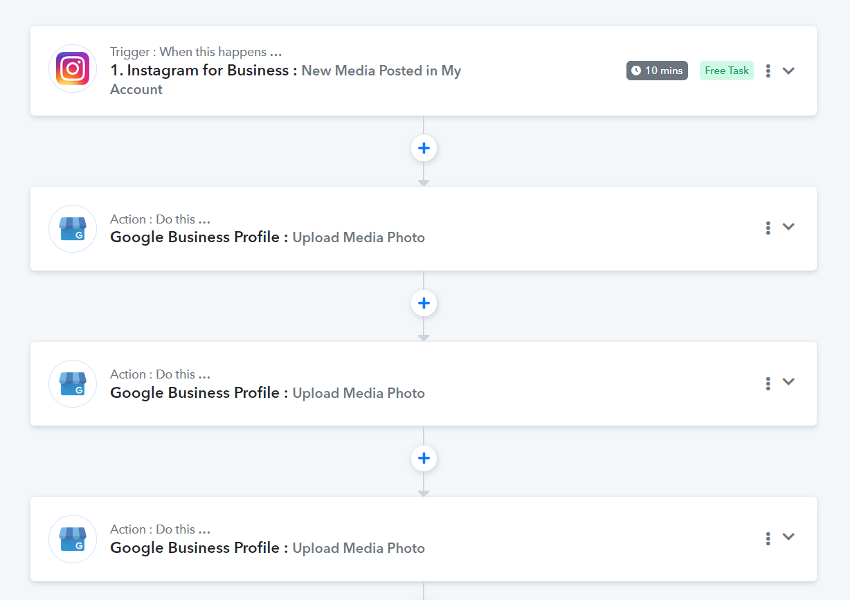
Task: Click the Google Business Profile icon in third action
Action: (x=73, y=538)
